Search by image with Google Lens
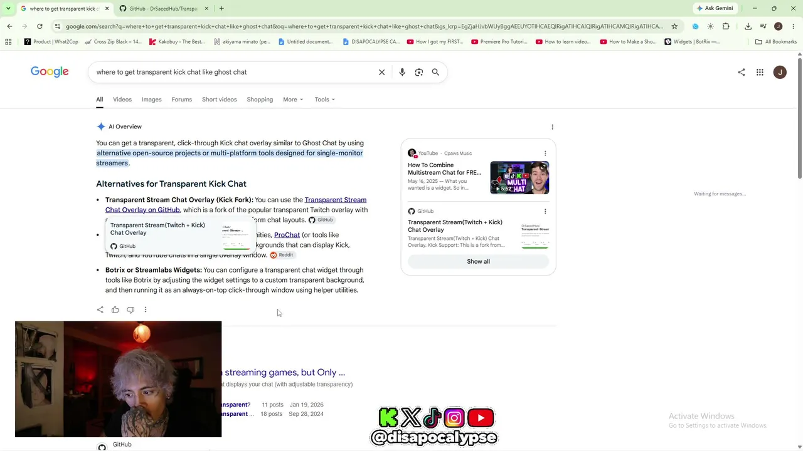 [x=419, y=72]
